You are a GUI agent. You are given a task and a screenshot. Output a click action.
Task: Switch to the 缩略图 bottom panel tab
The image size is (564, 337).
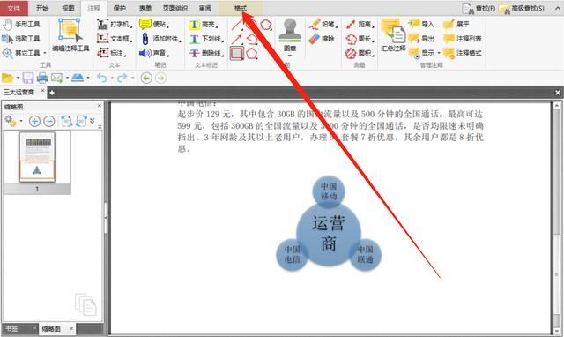tap(51, 329)
